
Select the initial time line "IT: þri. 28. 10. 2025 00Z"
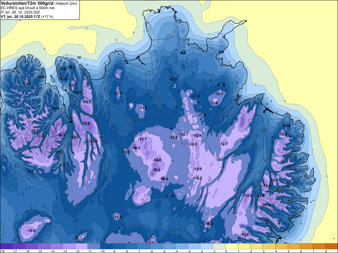[x=20, y=12]
